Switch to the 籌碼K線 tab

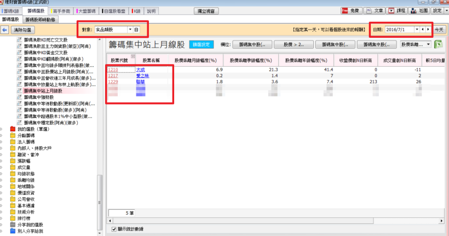[11, 11]
